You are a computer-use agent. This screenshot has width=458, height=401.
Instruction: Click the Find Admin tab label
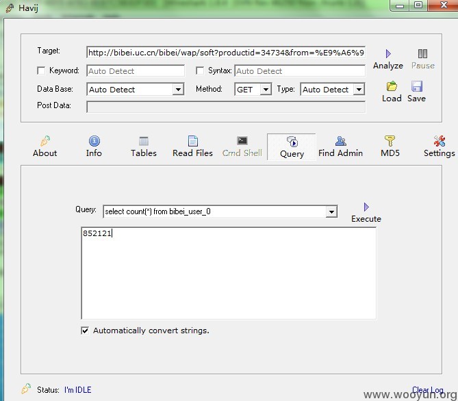pyautogui.click(x=340, y=153)
